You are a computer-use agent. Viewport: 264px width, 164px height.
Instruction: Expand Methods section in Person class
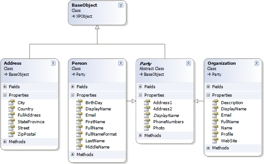[x=73, y=154]
